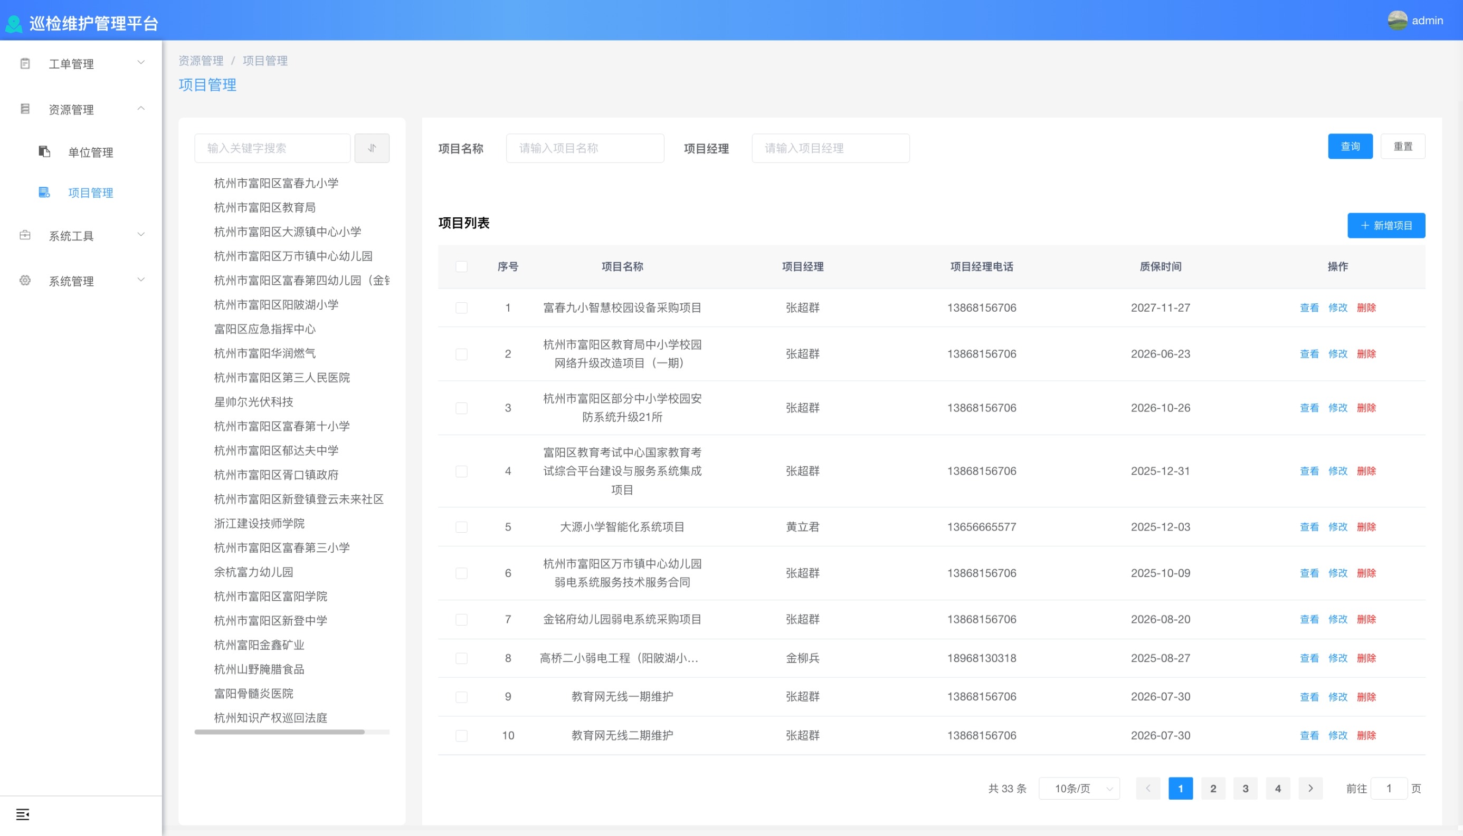Click the 新增项目 button
Screen dimensions: 1463x836
click(1386, 225)
